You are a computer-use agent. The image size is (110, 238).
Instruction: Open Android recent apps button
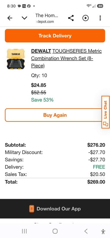click(x=24, y=231)
